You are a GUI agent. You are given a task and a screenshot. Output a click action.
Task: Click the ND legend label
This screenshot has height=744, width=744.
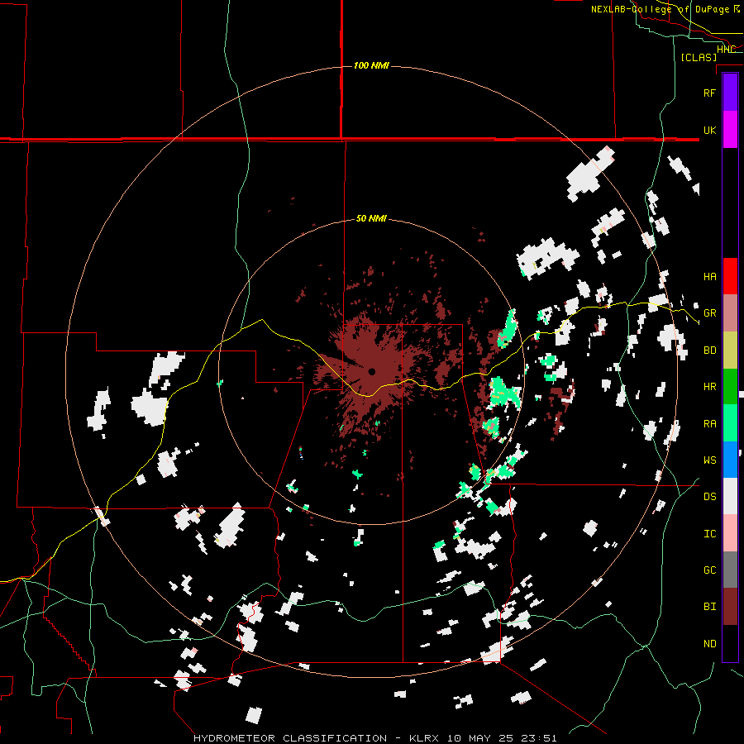[709, 644]
